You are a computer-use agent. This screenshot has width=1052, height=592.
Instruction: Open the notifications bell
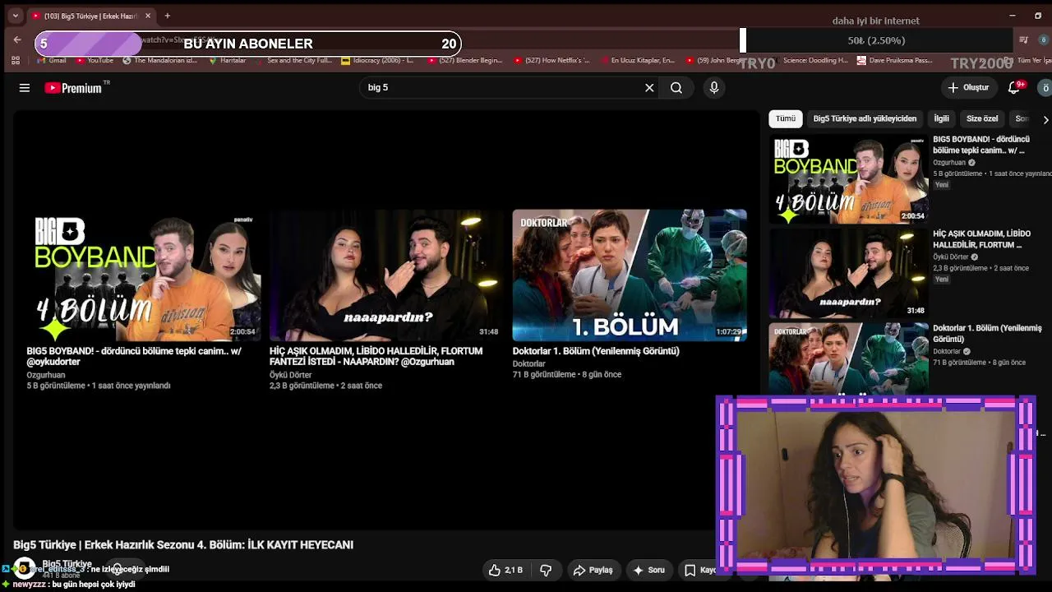click(x=1014, y=87)
